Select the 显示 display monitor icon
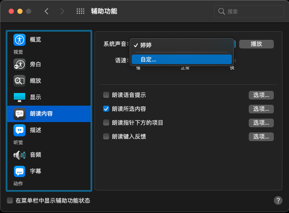 coord(19,97)
